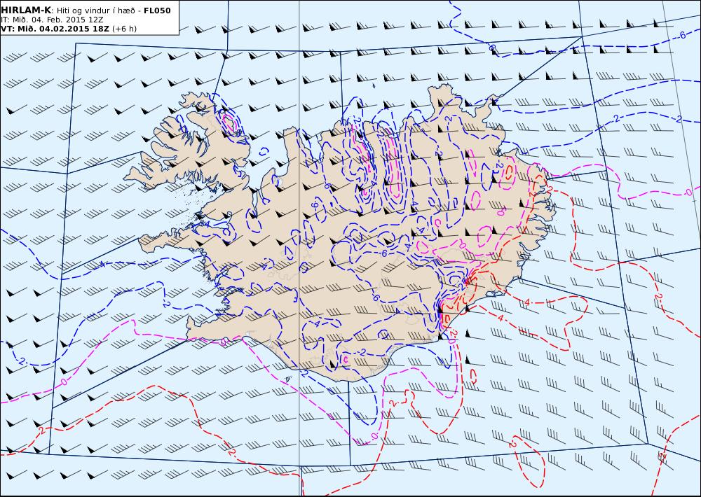Image resolution: width=701 pixels, height=497 pixels.
Task: Select the analysis time "IT: Mið. 04. Feb. 2015 12Z"
Action: pyautogui.click(x=53, y=20)
